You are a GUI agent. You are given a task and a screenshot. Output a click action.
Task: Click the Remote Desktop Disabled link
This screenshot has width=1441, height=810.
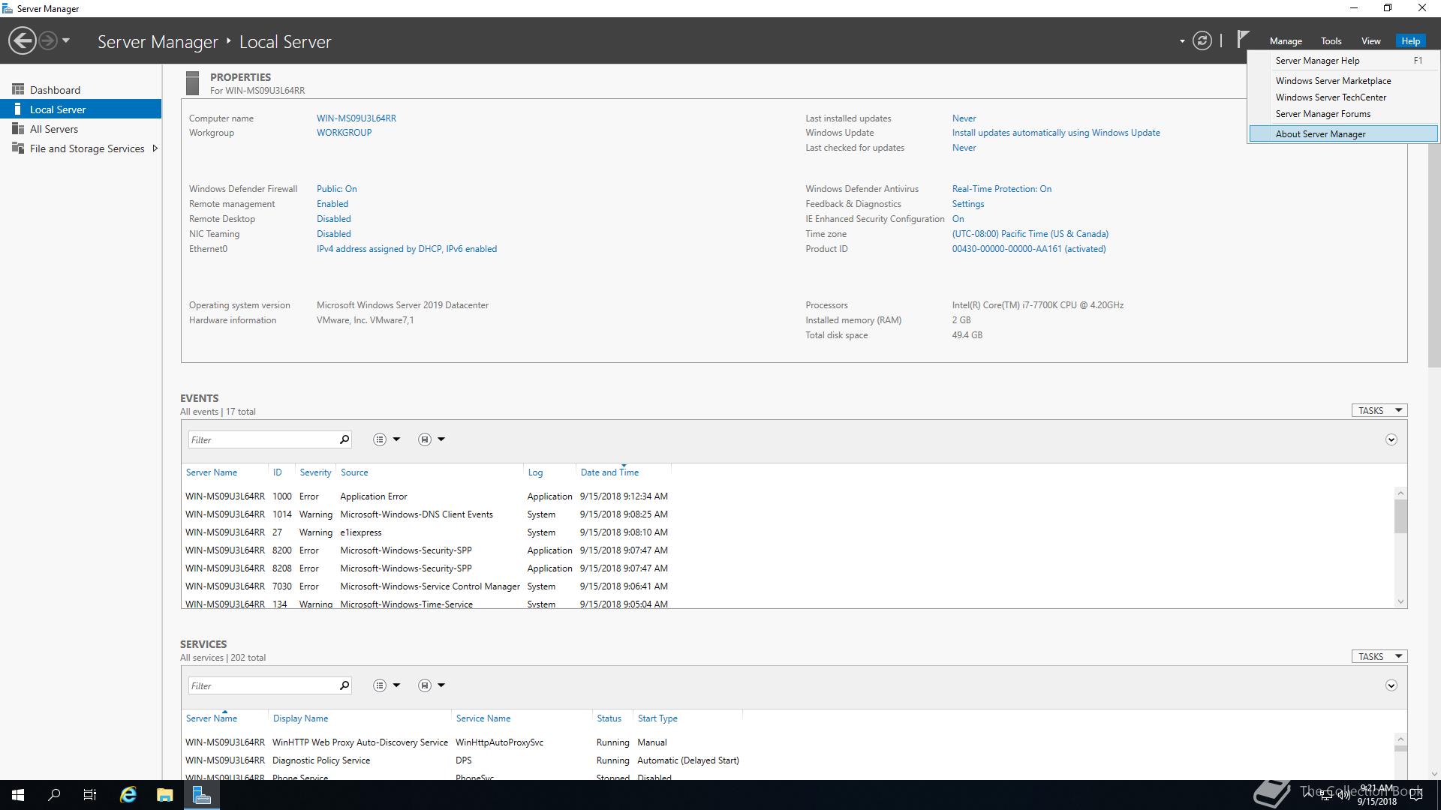333,219
